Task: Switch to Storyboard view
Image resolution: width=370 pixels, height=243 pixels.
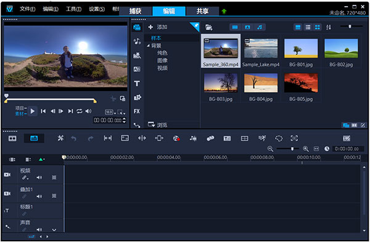Action: click(x=12, y=138)
